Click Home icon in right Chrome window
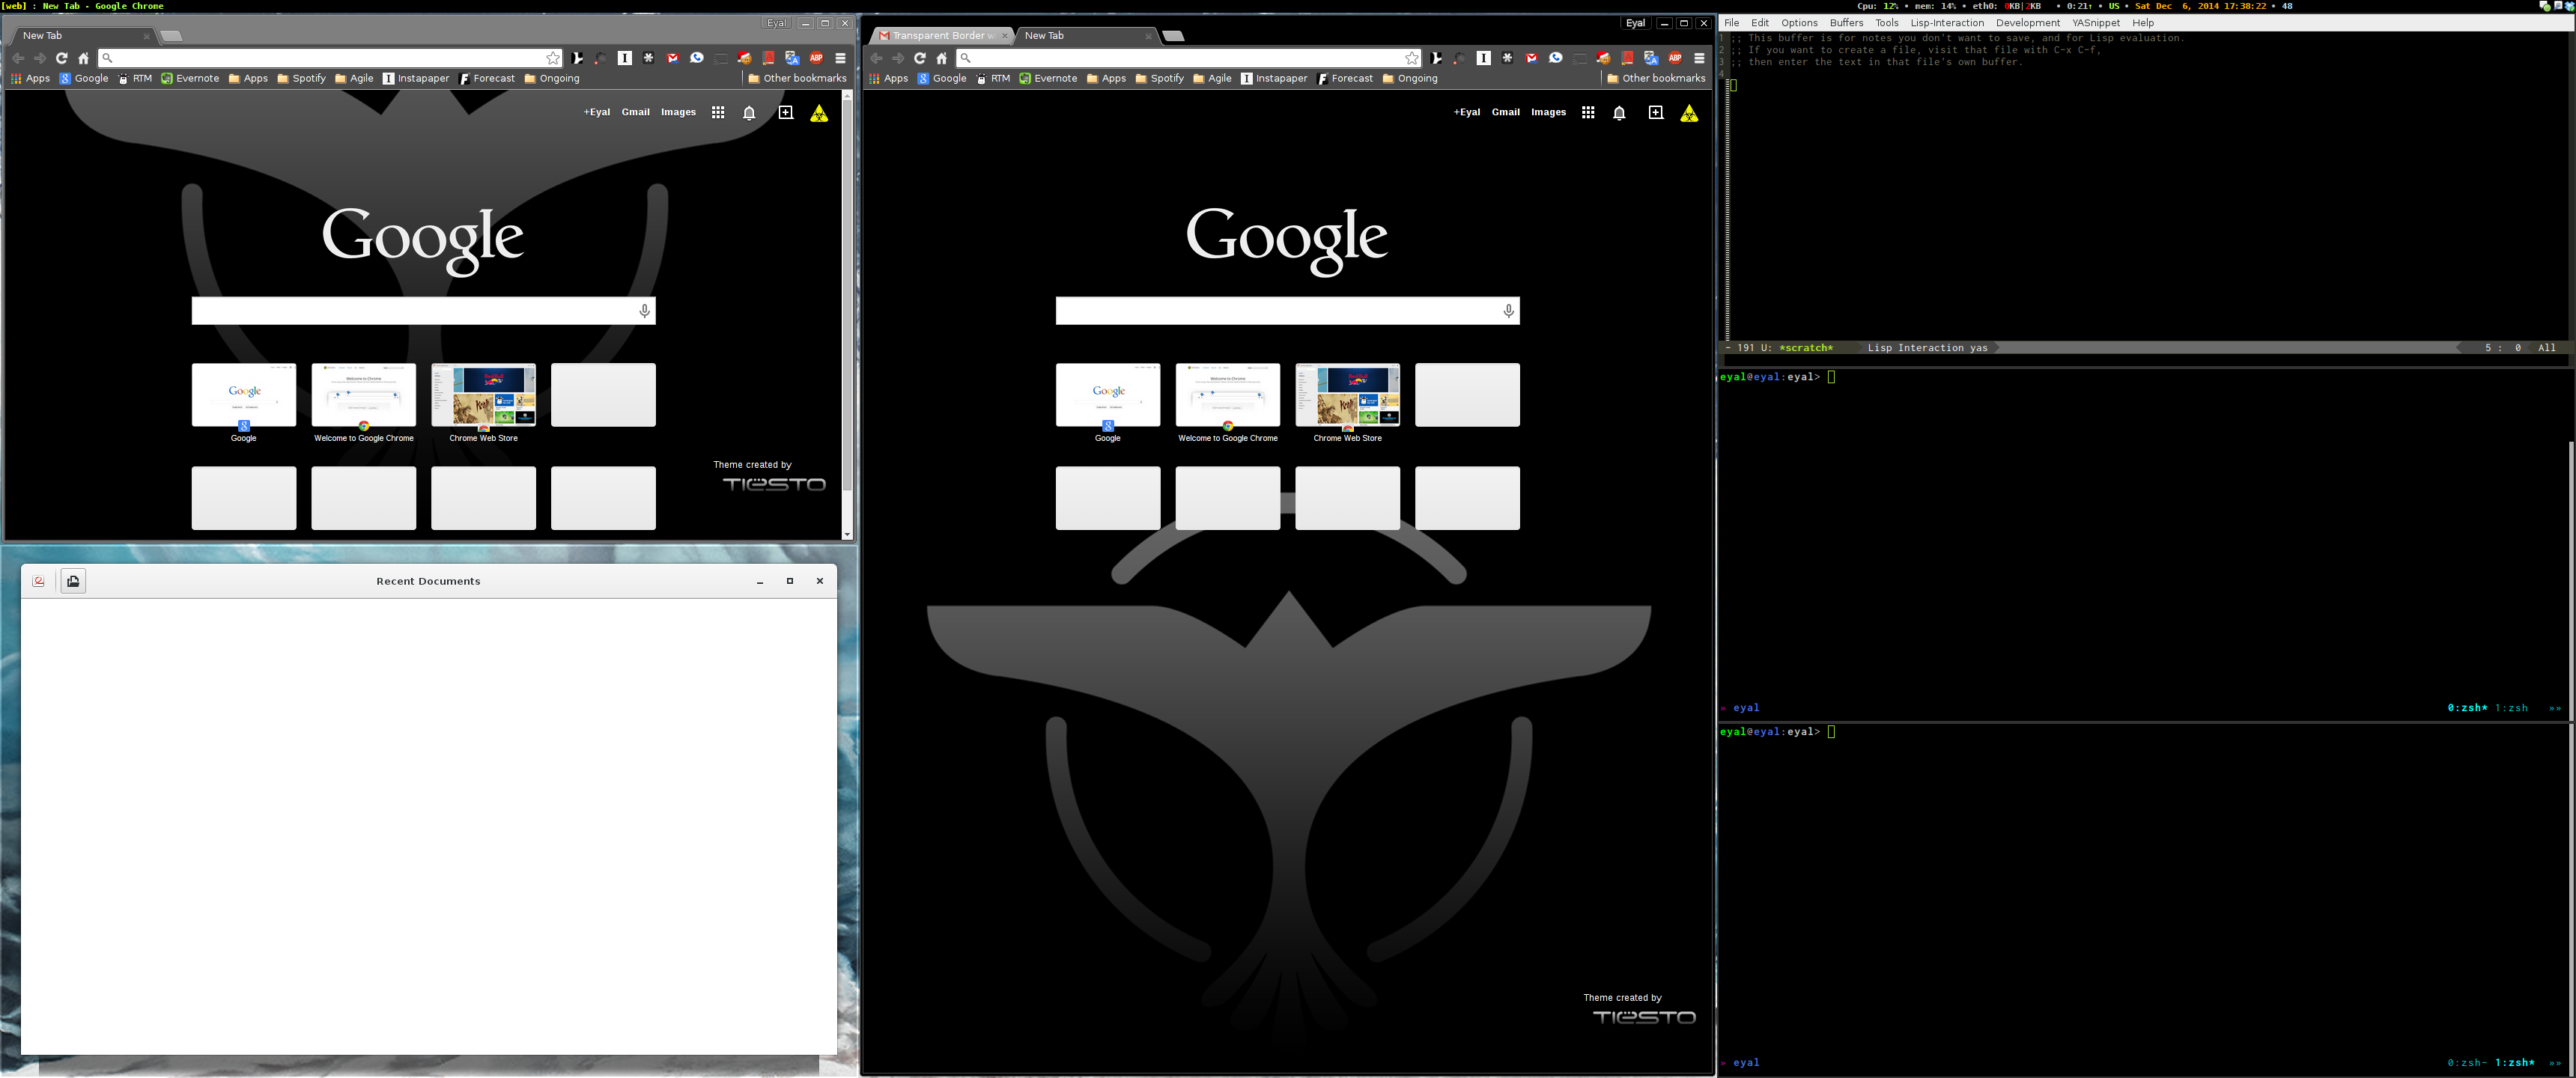2576x1078 pixels. (942, 58)
